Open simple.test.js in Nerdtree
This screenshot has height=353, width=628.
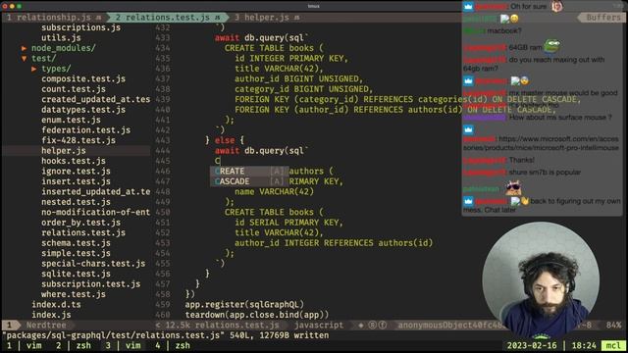coord(76,253)
